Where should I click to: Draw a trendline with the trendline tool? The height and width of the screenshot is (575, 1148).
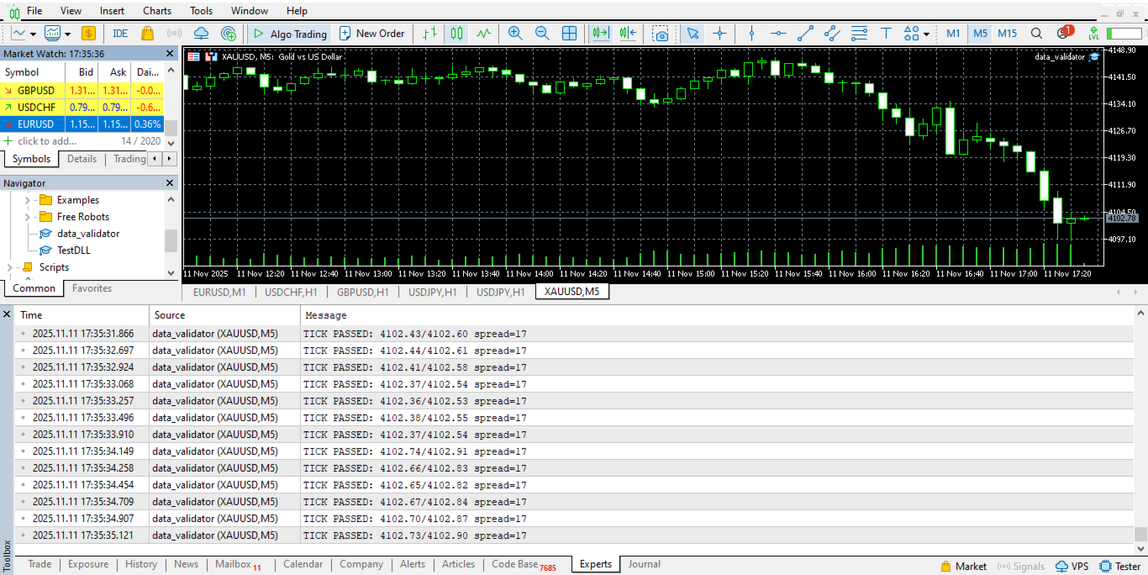click(x=805, y=34)
